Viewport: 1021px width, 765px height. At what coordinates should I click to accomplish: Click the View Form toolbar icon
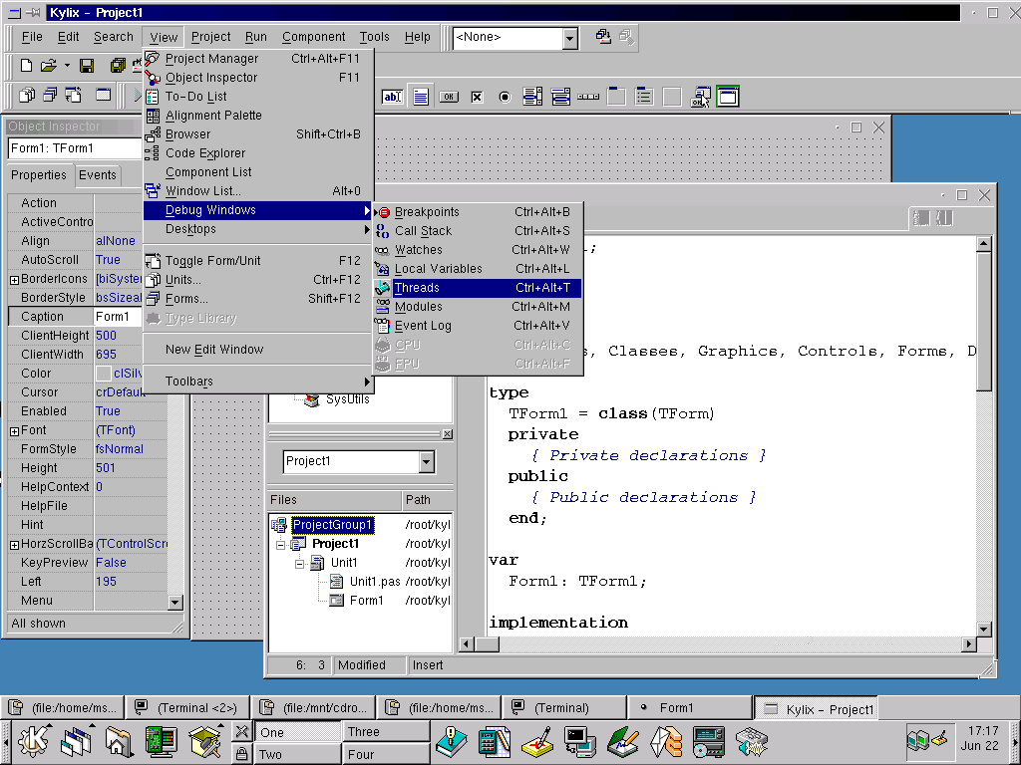pyautogui.click(x=50, y=95)
